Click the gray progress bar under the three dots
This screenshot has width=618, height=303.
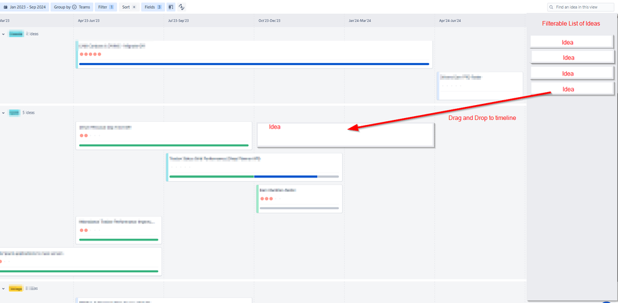click(x=299, y=208)
